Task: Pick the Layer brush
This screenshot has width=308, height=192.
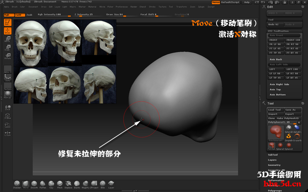Action: [x=111, y=184]
